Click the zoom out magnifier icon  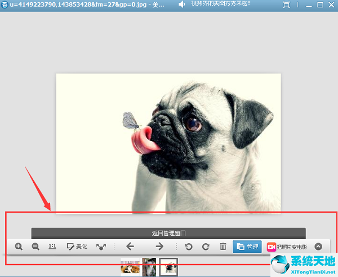click(x=35, y=247)
